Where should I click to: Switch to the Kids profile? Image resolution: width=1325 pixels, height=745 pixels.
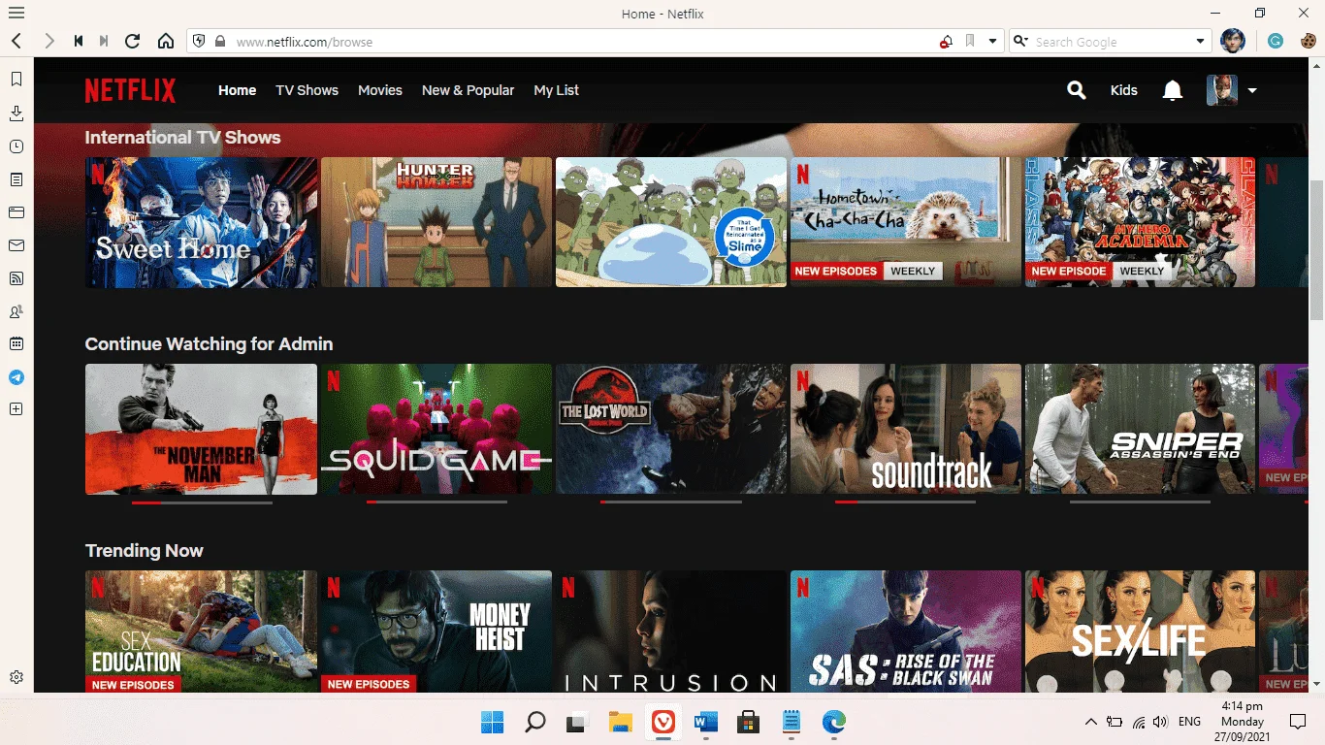coord(1124,90)
